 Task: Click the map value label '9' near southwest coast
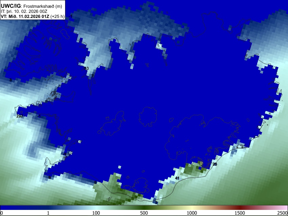(49, 177)
